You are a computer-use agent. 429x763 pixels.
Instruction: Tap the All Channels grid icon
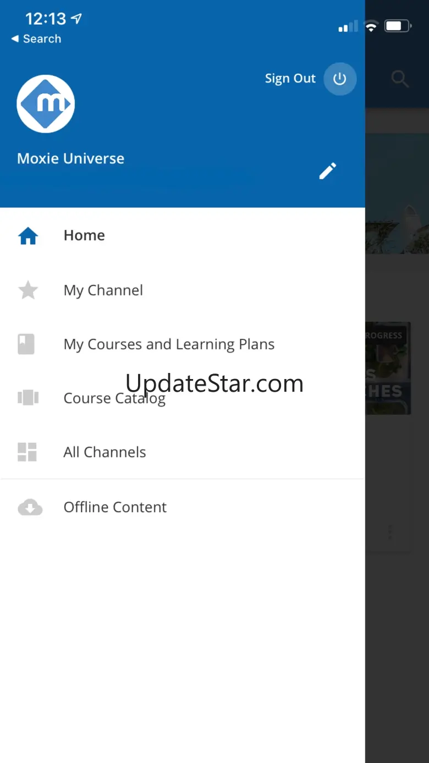(x=27, y=452)
